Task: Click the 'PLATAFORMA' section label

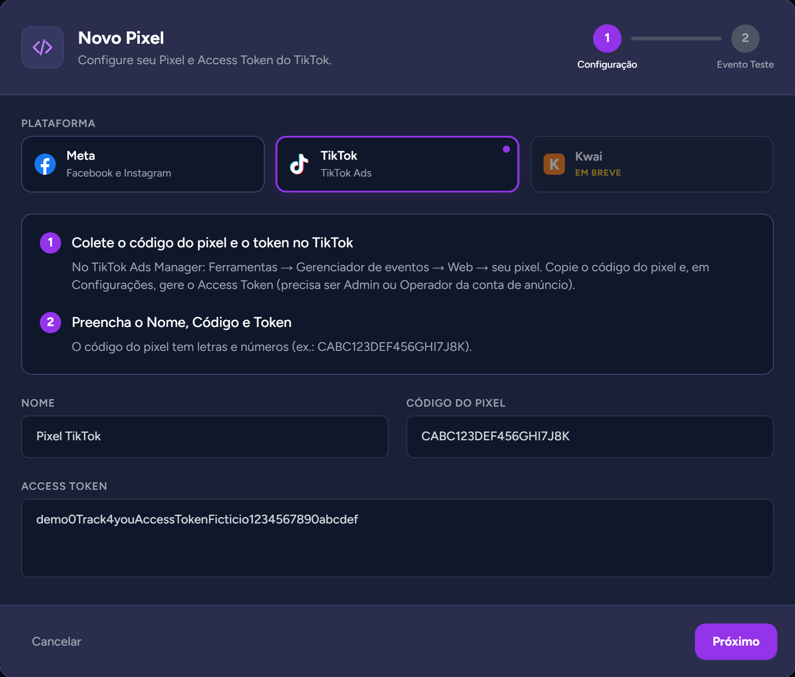Action: point(58,124)
